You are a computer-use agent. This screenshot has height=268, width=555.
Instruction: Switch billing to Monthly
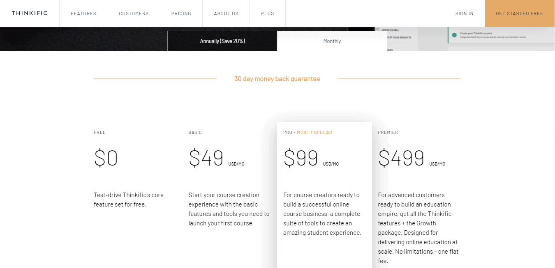[332, 41]
